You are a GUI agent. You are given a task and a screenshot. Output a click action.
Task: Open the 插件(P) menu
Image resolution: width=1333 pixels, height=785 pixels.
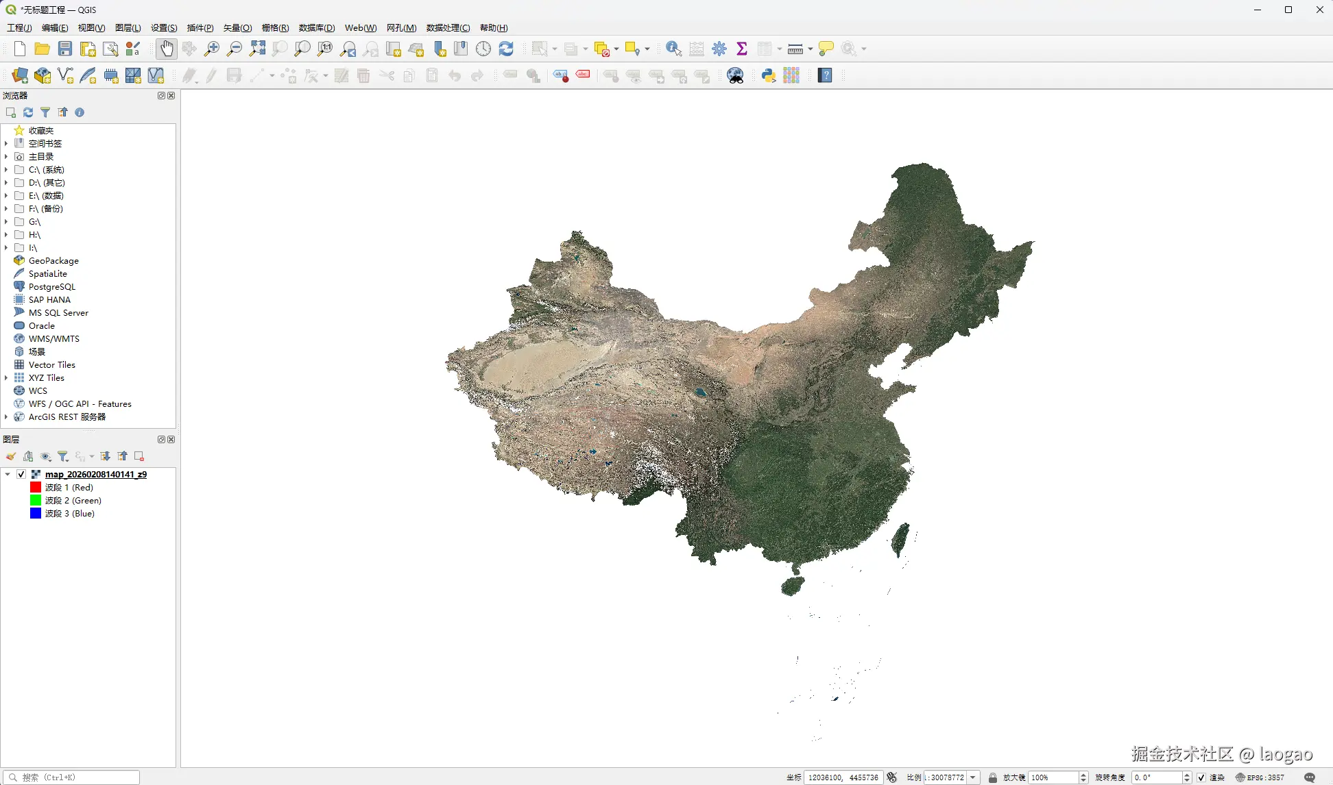pos(200,27)
